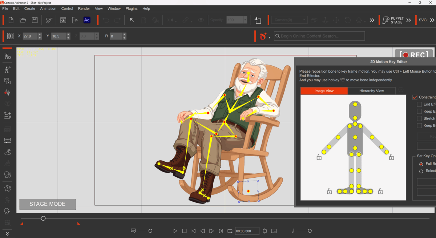Adjust the music note volume slider

[310, 231]
